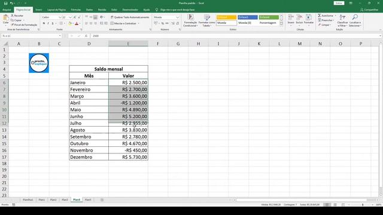Click Pincel de Formatação format painter
The image size is (383, 215).
[x=24, y=25]
